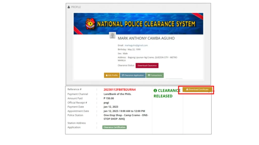Click the placeholder profile photo icon
259x145 pixels.
click(x=112, y=35)
